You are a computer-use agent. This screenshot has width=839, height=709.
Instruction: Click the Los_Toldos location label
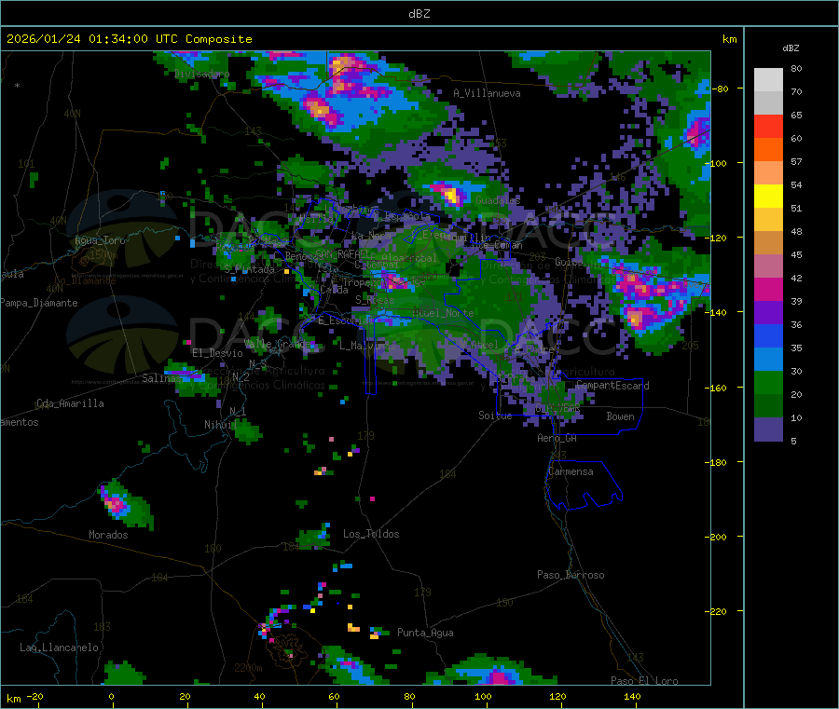(x=371, y=534)
